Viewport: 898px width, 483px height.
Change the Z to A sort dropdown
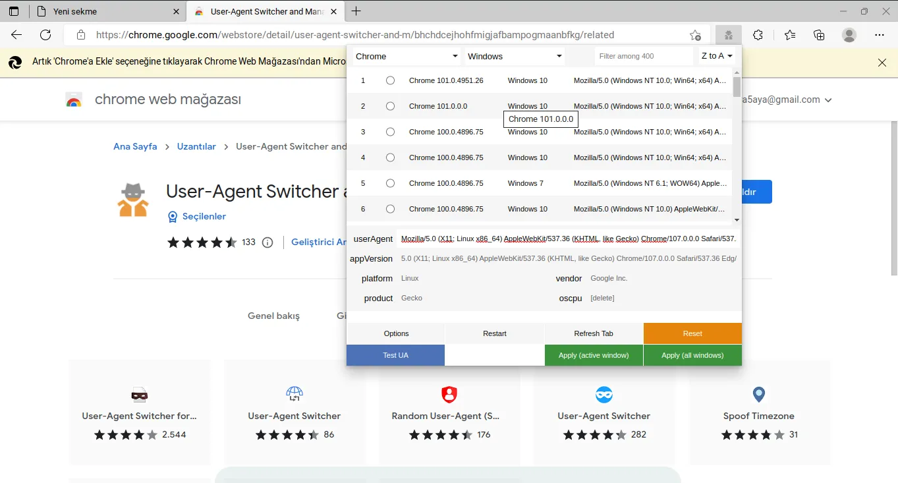coord(717,57)
